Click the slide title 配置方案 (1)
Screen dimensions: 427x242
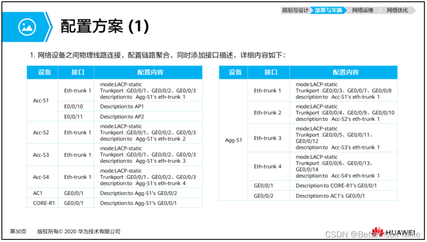pyautogui.click(x=104, y=26)
